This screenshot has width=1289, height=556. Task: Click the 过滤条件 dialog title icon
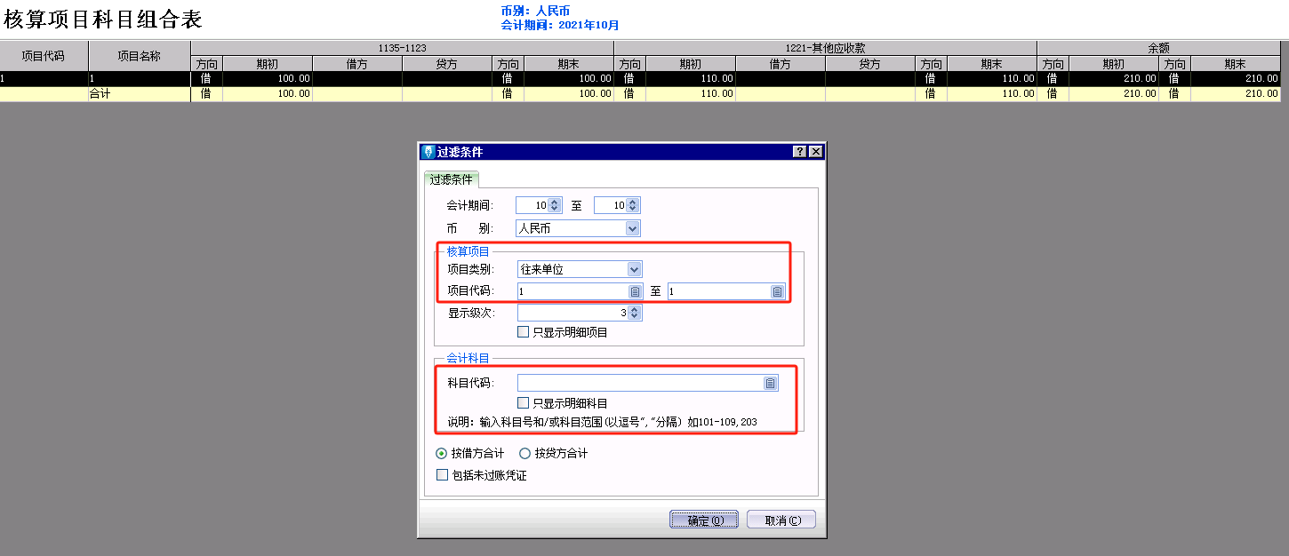pyautogui.click(x=428, y=152)
